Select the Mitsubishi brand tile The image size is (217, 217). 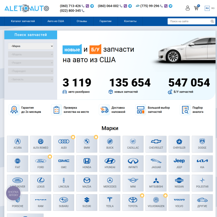[156, 183]
